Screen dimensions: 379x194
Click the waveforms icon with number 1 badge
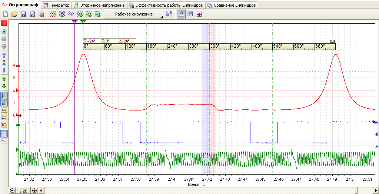pyautogui.click(x=89, y=14)
